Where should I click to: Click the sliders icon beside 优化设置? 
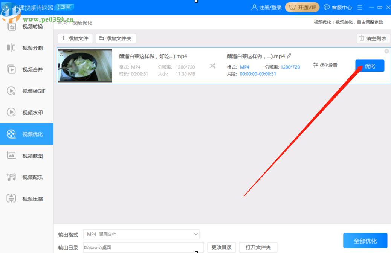point(315,65)
